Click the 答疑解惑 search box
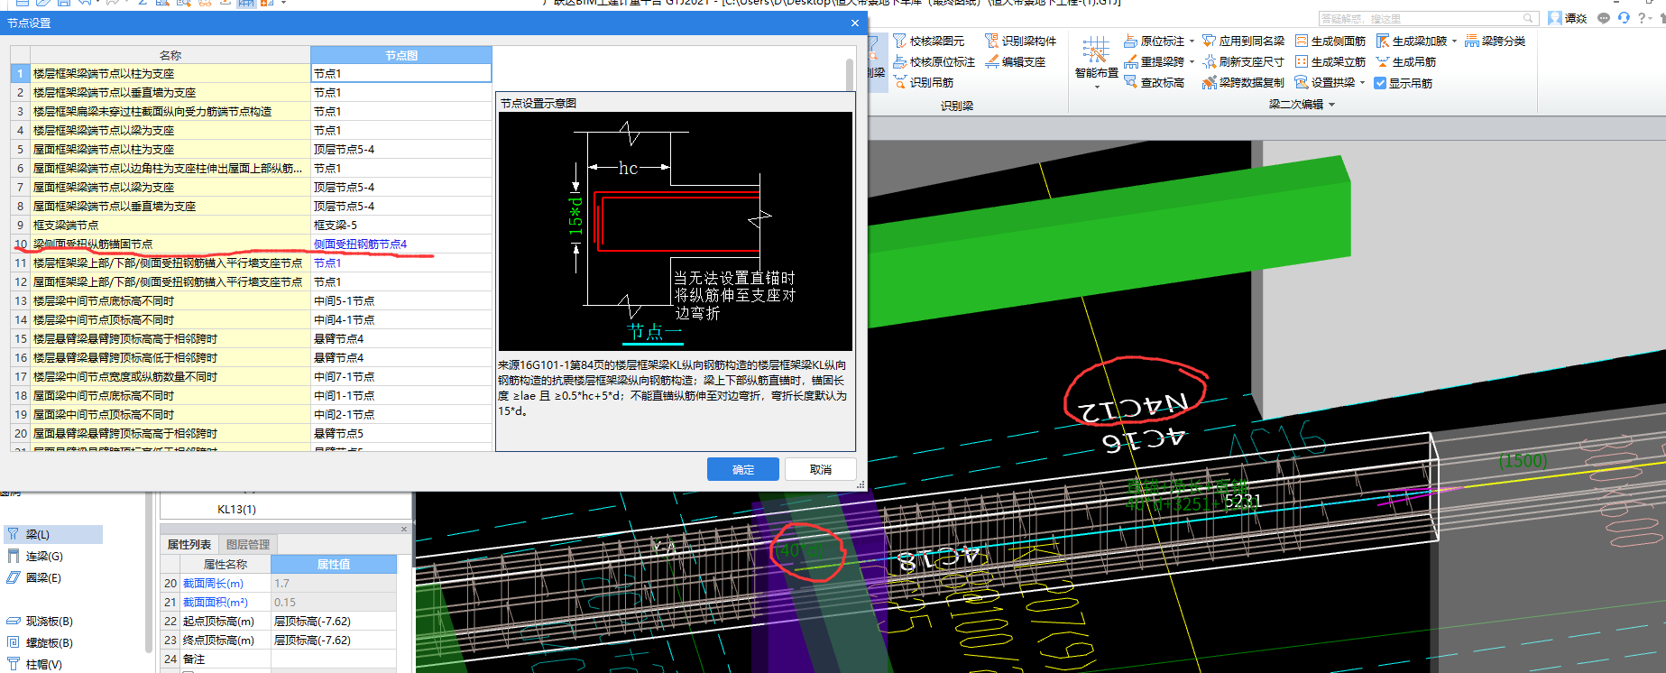The width and height of the screenshot is (1666, 673). point(1427,18)
